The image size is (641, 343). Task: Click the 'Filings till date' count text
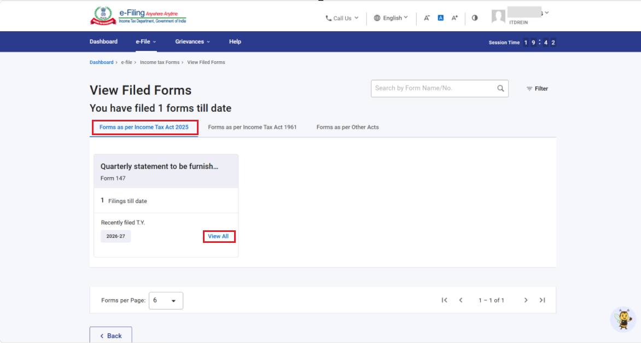tap(124, 201)
